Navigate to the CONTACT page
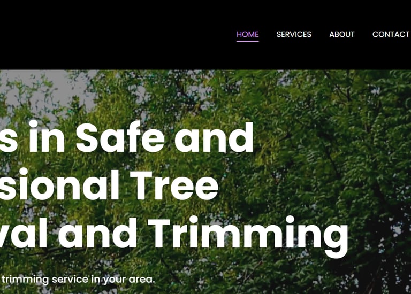 (x=391, y=34)
